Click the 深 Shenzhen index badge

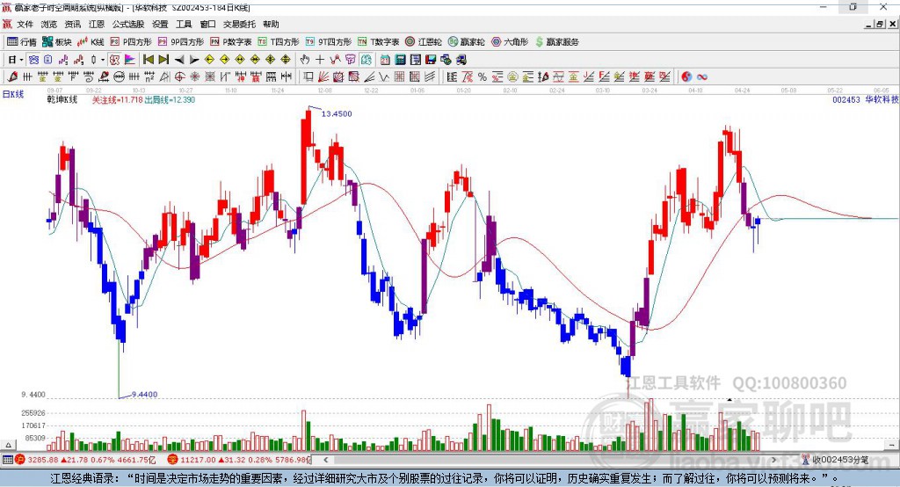pos(173,460)
